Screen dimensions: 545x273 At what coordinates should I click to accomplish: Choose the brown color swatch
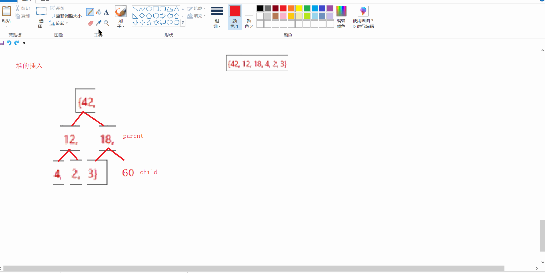[x=276, y=16]
